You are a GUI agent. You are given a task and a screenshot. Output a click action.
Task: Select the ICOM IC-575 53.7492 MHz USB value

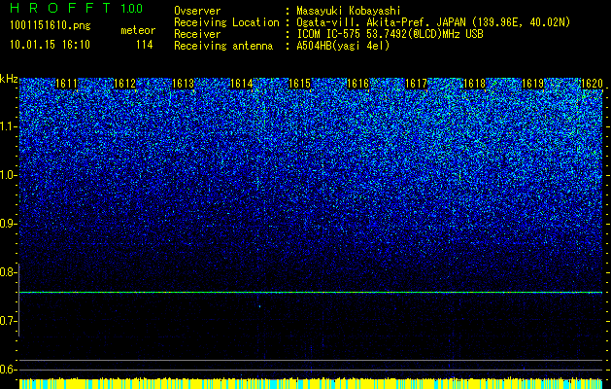point(390,34)
